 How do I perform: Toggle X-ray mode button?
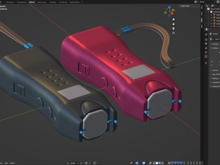pyautogui.click(x=150, y=163)
